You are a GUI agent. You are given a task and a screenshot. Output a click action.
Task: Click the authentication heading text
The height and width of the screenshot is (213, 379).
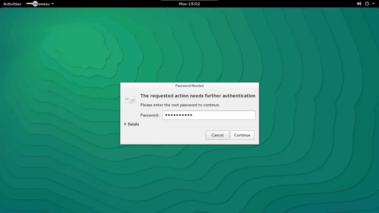(198, 96)
